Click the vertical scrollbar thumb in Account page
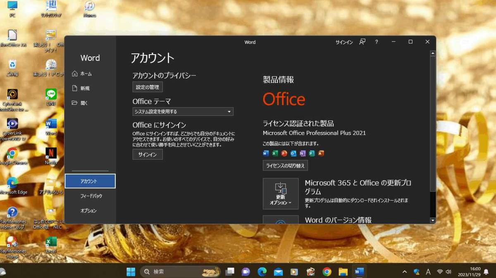Screen dimensions: 496x278 (433, 124)
